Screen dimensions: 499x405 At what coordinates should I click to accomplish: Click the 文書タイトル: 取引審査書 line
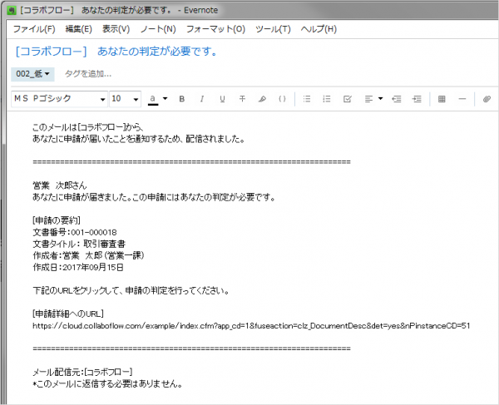click(79, 244)
